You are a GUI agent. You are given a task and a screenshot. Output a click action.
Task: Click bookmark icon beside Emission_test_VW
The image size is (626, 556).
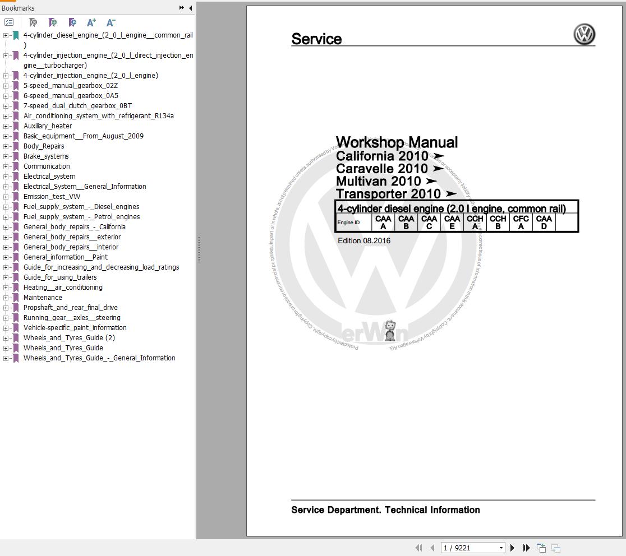click(16, 197)
